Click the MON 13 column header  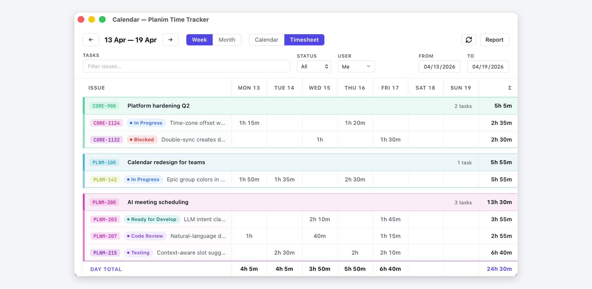[249, 88]
